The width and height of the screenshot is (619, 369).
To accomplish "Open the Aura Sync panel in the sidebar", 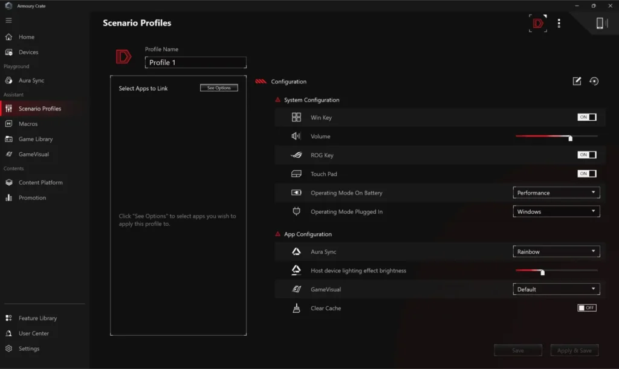I will (36, 80).
